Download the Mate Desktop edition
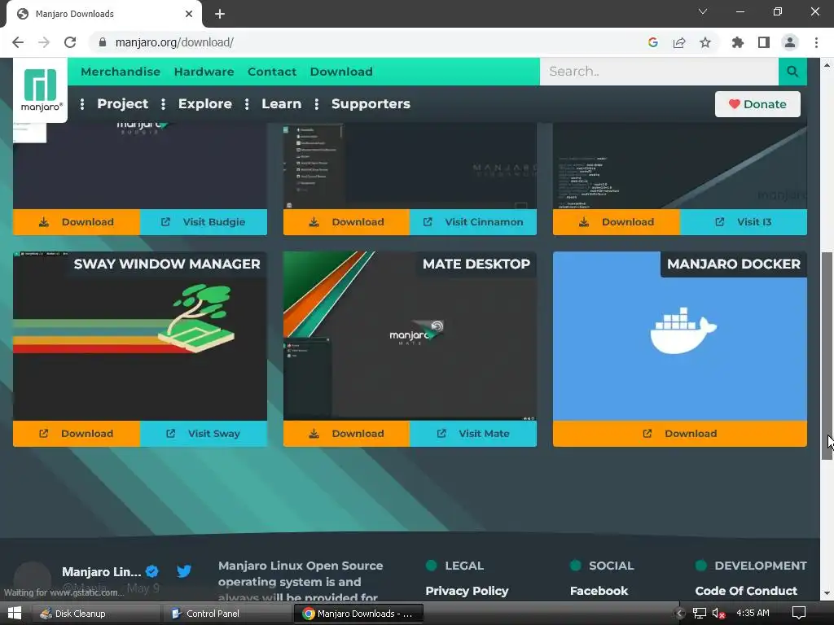Viewport: 834px width, 625px height. [346, 434]
